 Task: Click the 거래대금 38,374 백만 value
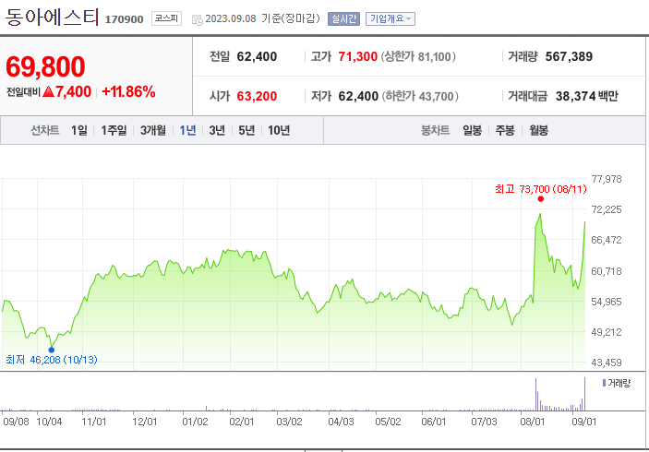click(x=586, y=96)
